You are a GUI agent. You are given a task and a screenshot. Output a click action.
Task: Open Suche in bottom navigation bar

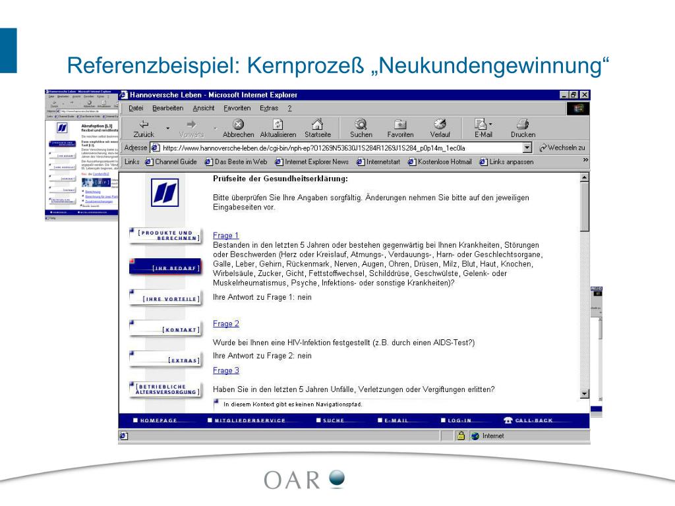(330, 420)
